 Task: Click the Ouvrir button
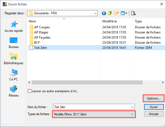click(154, 107)
